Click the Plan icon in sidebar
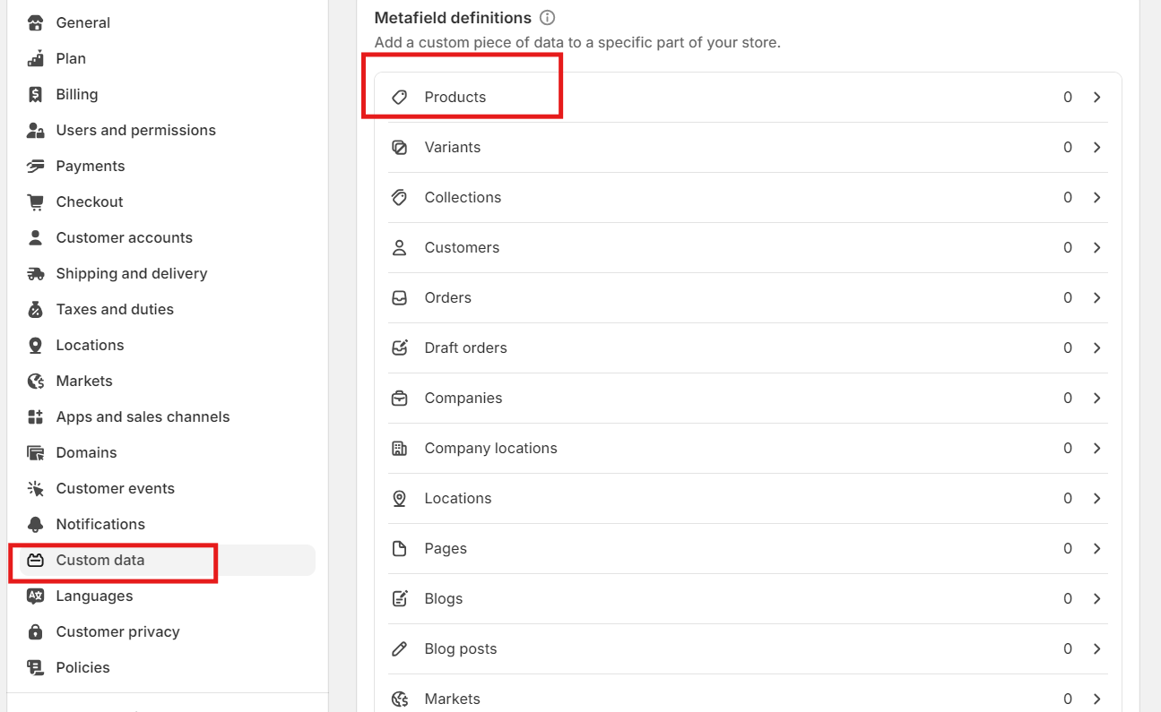This screenshot has height=712, width=1161. pos(36,58)
